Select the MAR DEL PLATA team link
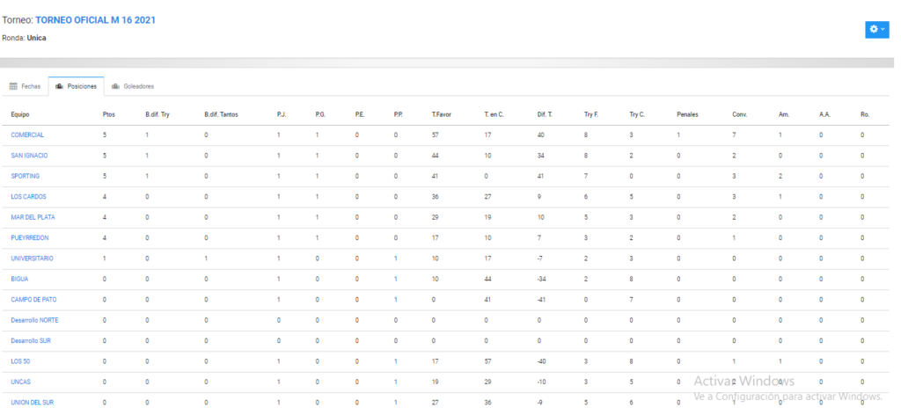Viewport: 901px width, 415px height. 33,217
